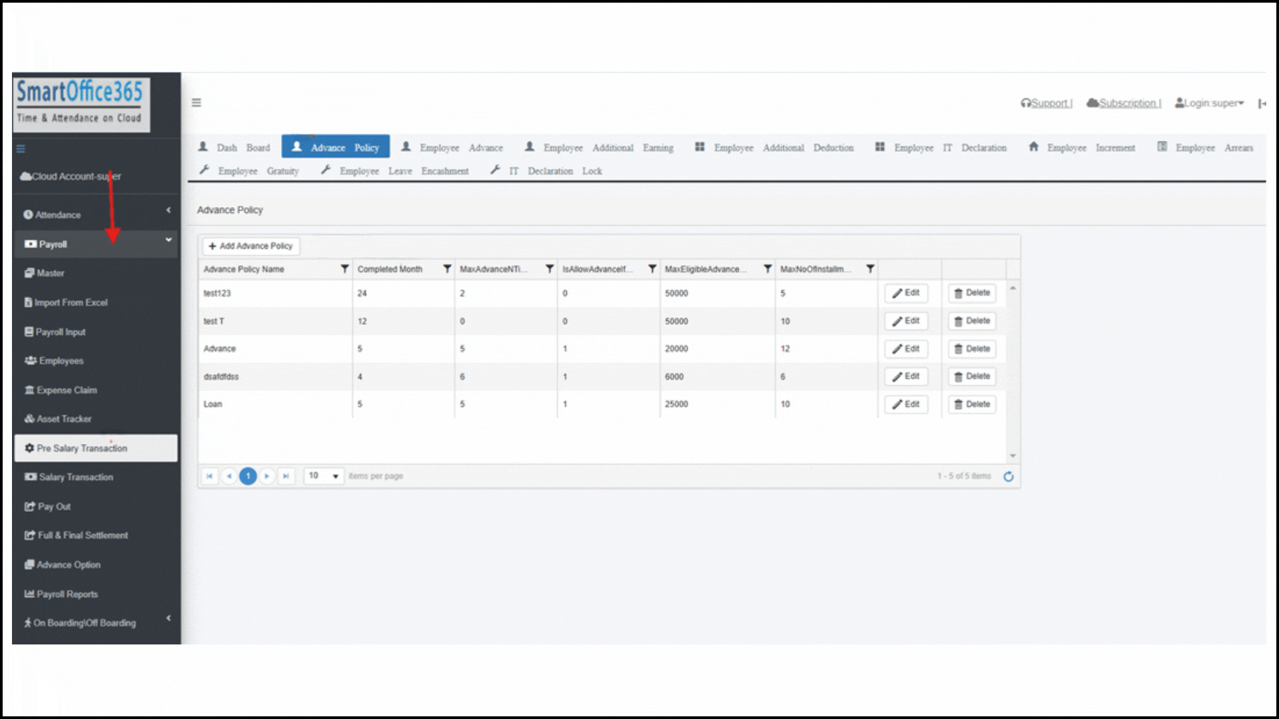The height and width of the screenshot is (719, 1279).
Task: Click the logout icon at top right
Action: point(1262,103)
